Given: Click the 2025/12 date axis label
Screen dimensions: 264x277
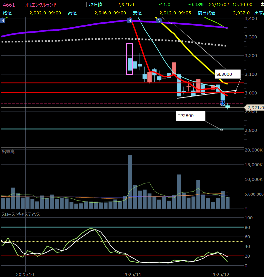Looking at the screenshot, I should coord(221,274).
